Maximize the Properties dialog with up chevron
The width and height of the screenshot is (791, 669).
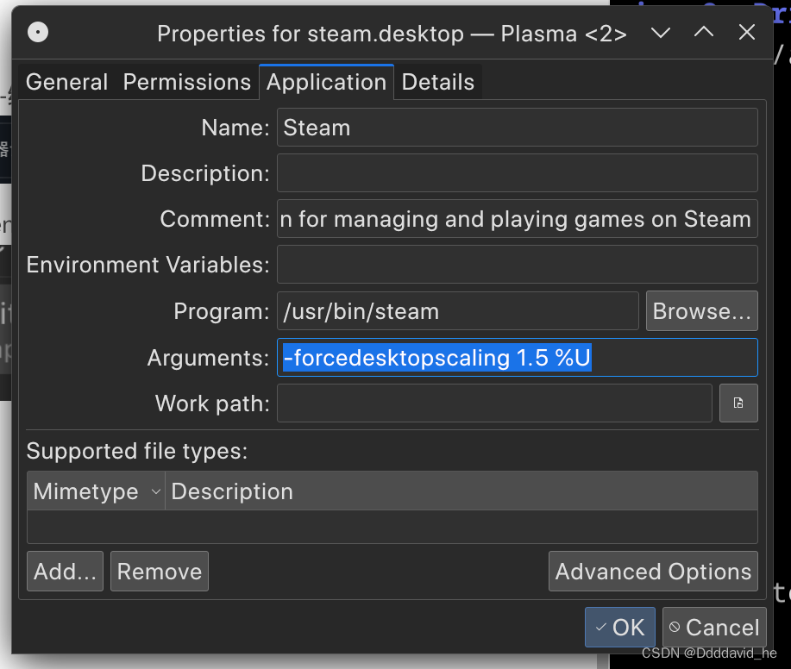[x=704, y=33]
